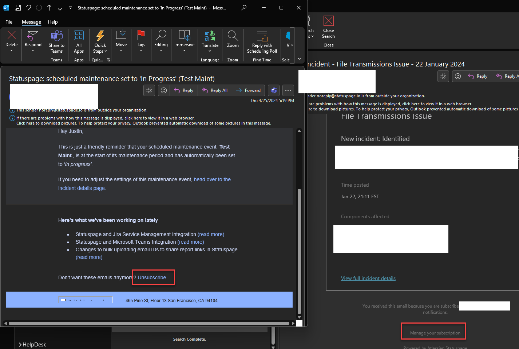Image resolution: width=519 pixels, height=349 pixels.
Task: Click the Teams icon beside Forward
Action: [274, 90]
